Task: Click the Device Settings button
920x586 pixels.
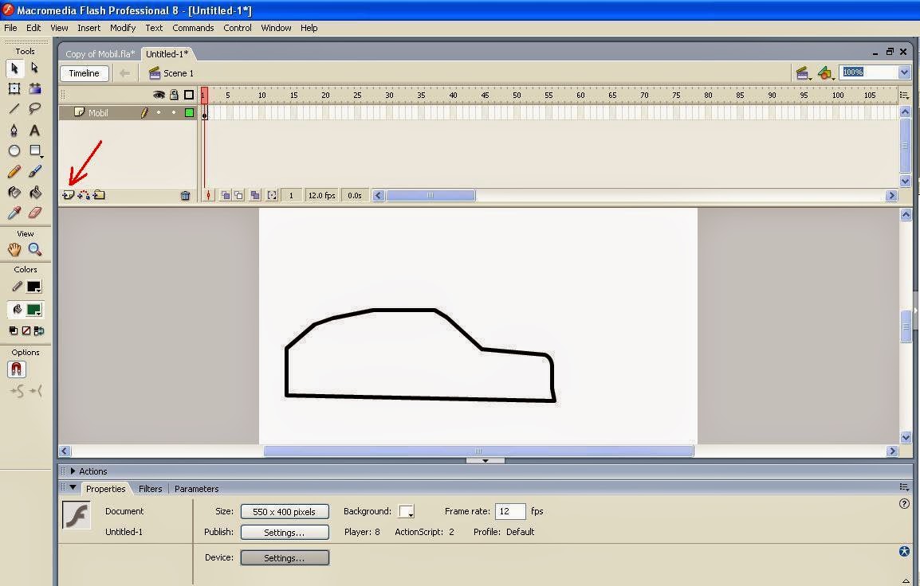Action: [x=285, y=557]
